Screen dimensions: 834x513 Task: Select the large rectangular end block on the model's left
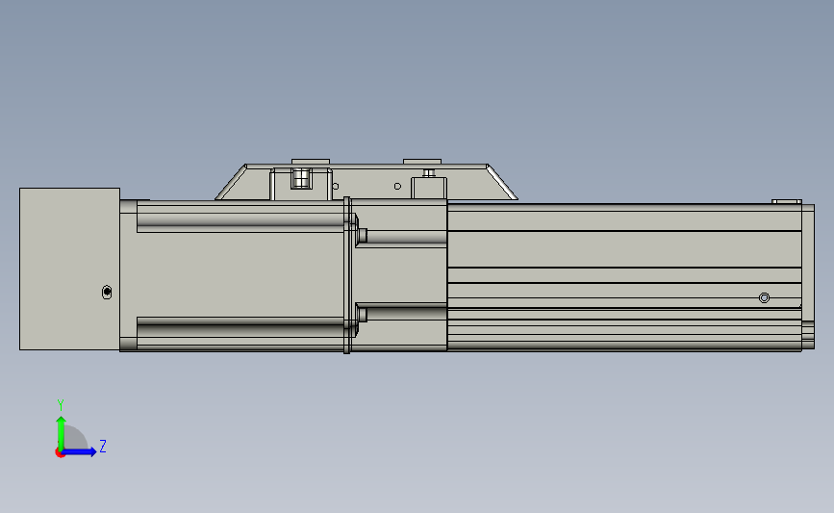point(69,269)
